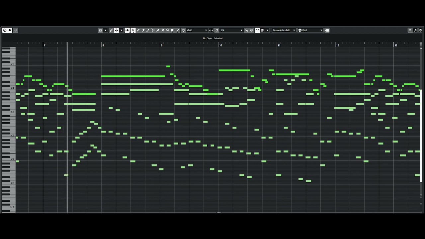This screenshot has height=239, width=425.
Task: Select the Draw pencil tool
Action: (x=138, y=30)
